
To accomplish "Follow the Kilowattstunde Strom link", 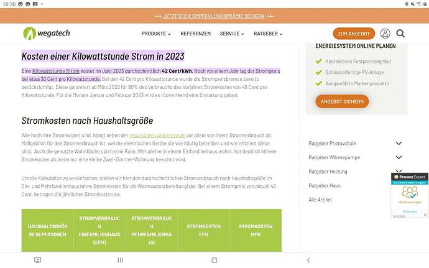I will tap(56, 71).
